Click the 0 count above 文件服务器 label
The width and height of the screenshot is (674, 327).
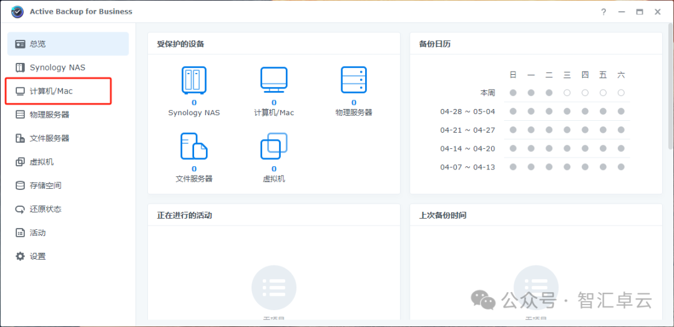coord(194,169)
